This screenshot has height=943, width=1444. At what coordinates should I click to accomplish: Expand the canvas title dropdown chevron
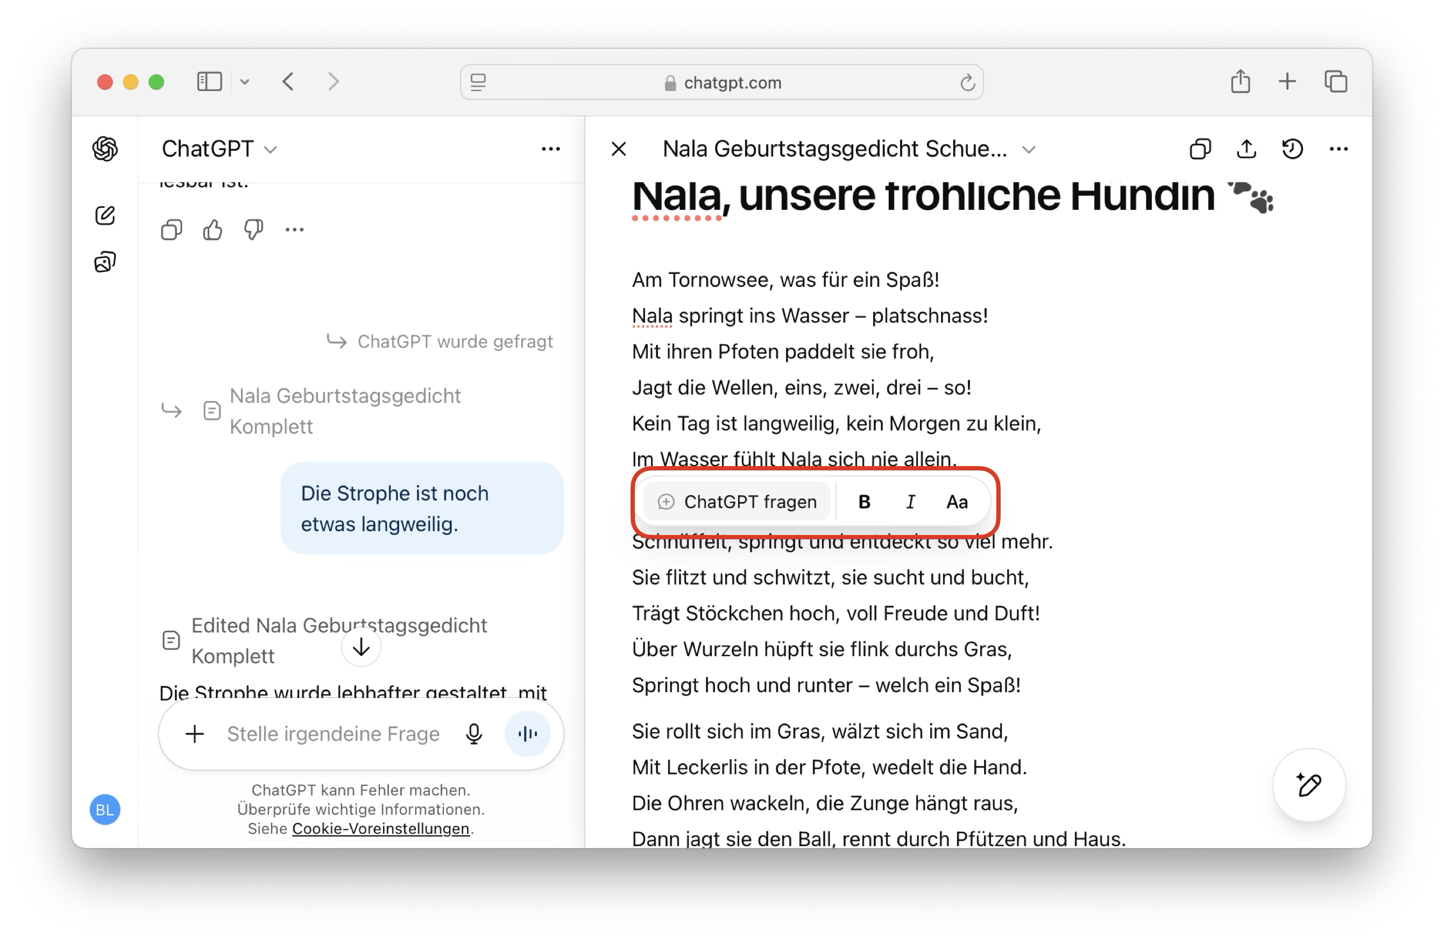point(1029,149)
